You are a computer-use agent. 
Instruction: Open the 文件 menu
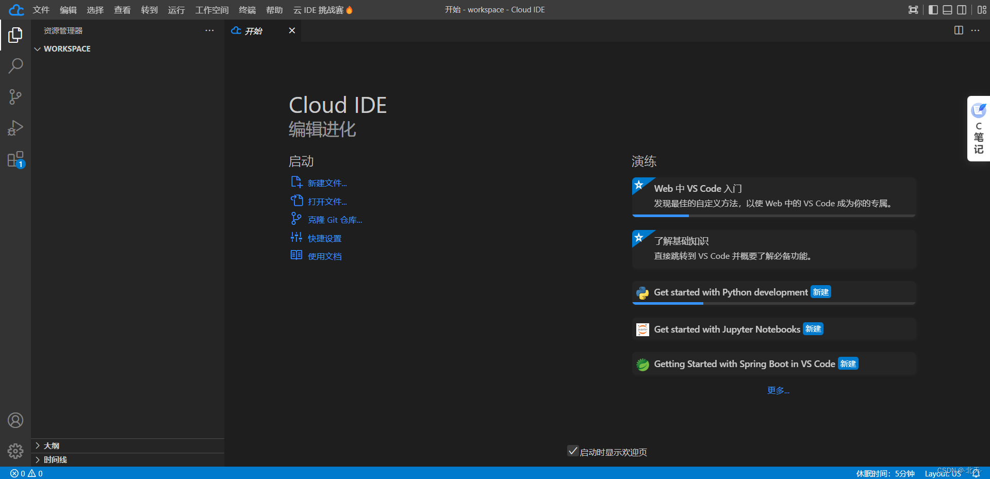click(x=41, y=10)
